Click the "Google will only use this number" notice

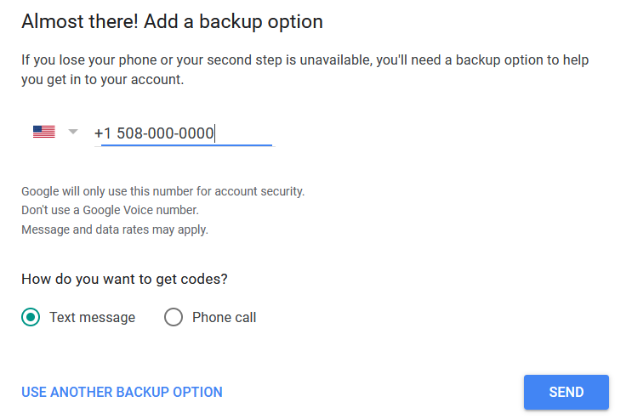[162, 191]
